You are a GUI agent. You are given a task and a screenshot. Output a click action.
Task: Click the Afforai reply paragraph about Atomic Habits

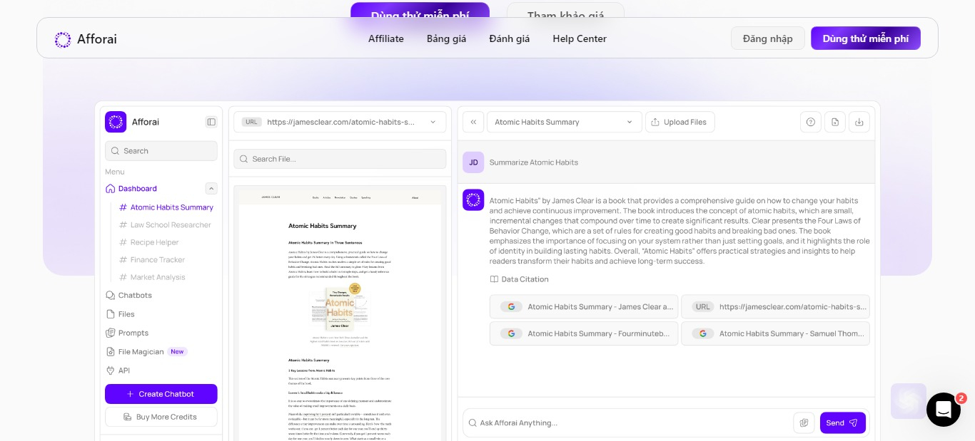coord(680,231)
